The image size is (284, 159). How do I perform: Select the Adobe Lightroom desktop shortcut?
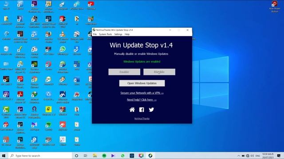[20, 128]
